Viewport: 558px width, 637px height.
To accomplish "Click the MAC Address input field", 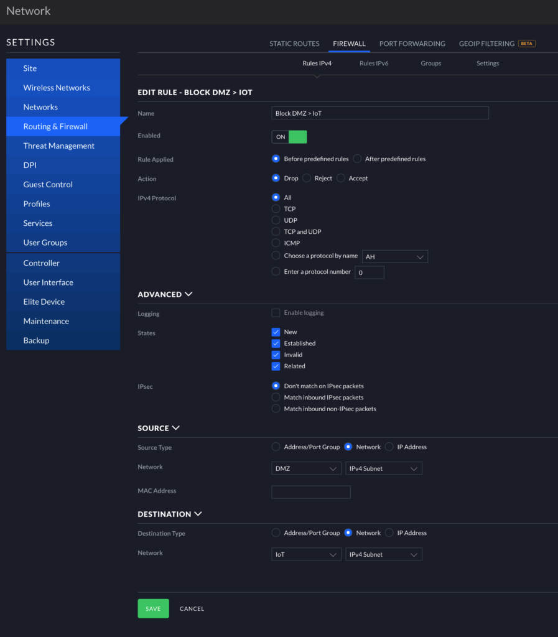I will point(311,492).
